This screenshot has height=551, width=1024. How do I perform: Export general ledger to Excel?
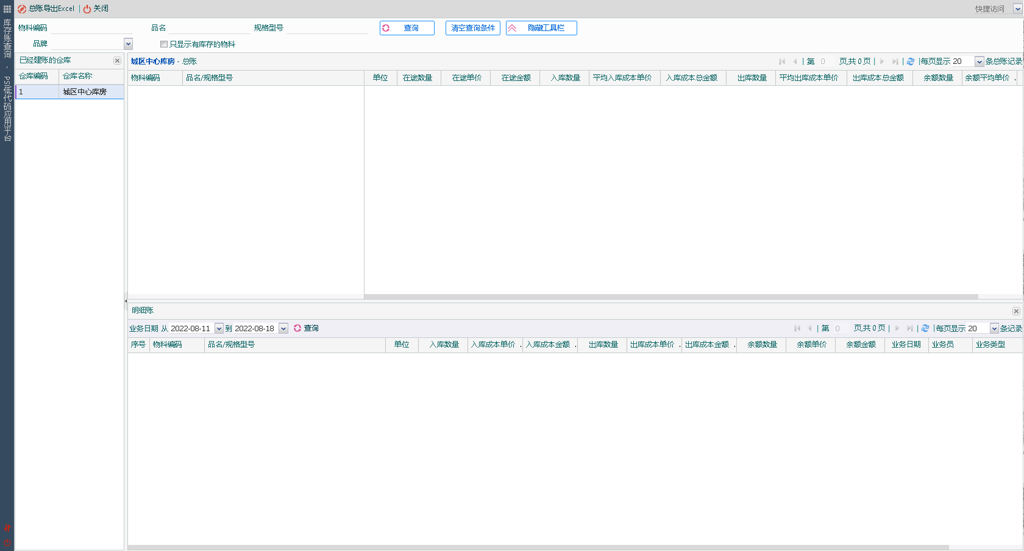[46, 9]
